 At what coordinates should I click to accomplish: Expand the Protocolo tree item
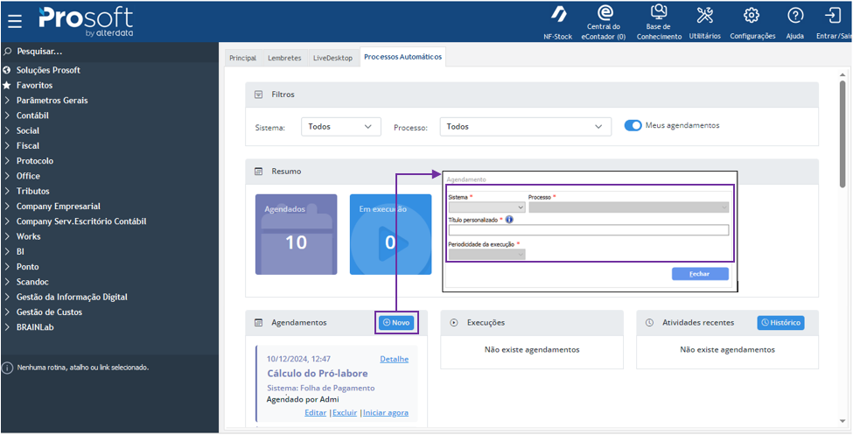coord(7,161)
